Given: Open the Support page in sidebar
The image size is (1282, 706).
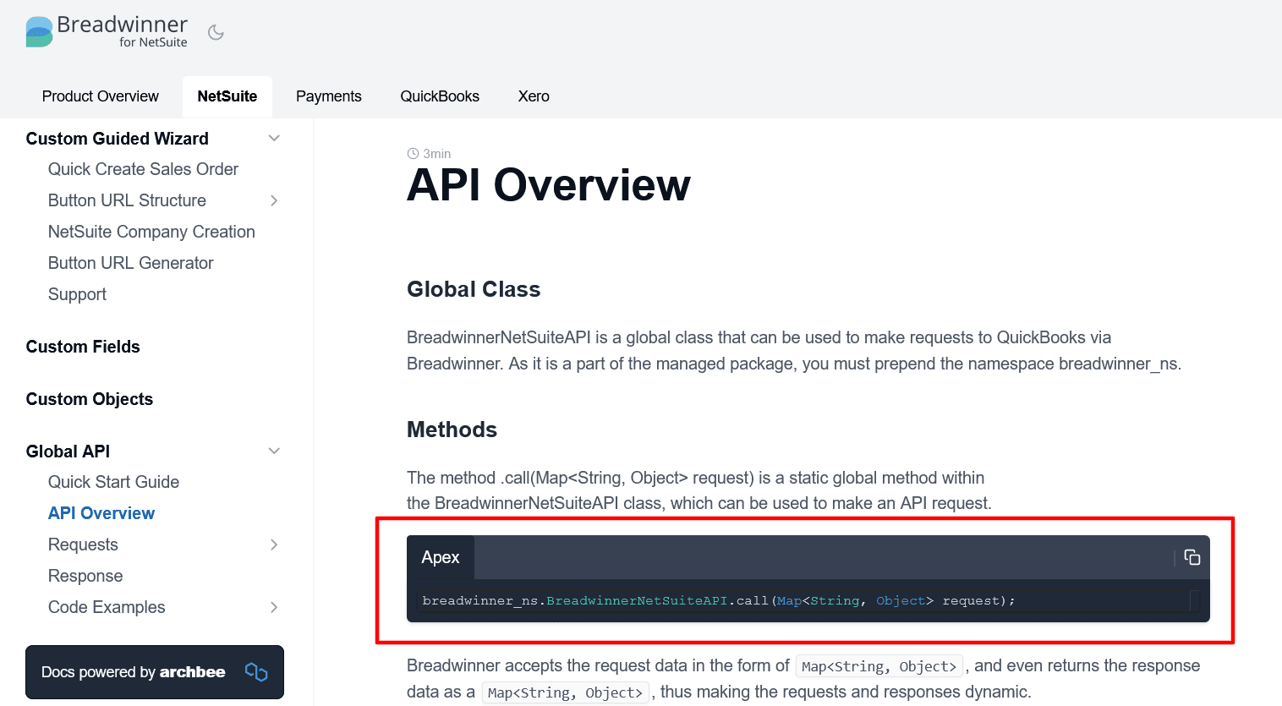Looking at the screenshot, I should coord(77,294).
